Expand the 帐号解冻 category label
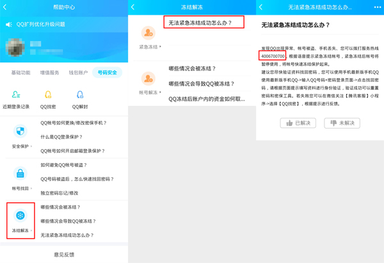This screenshot has width=384, height=263. [x=150, y=93]
